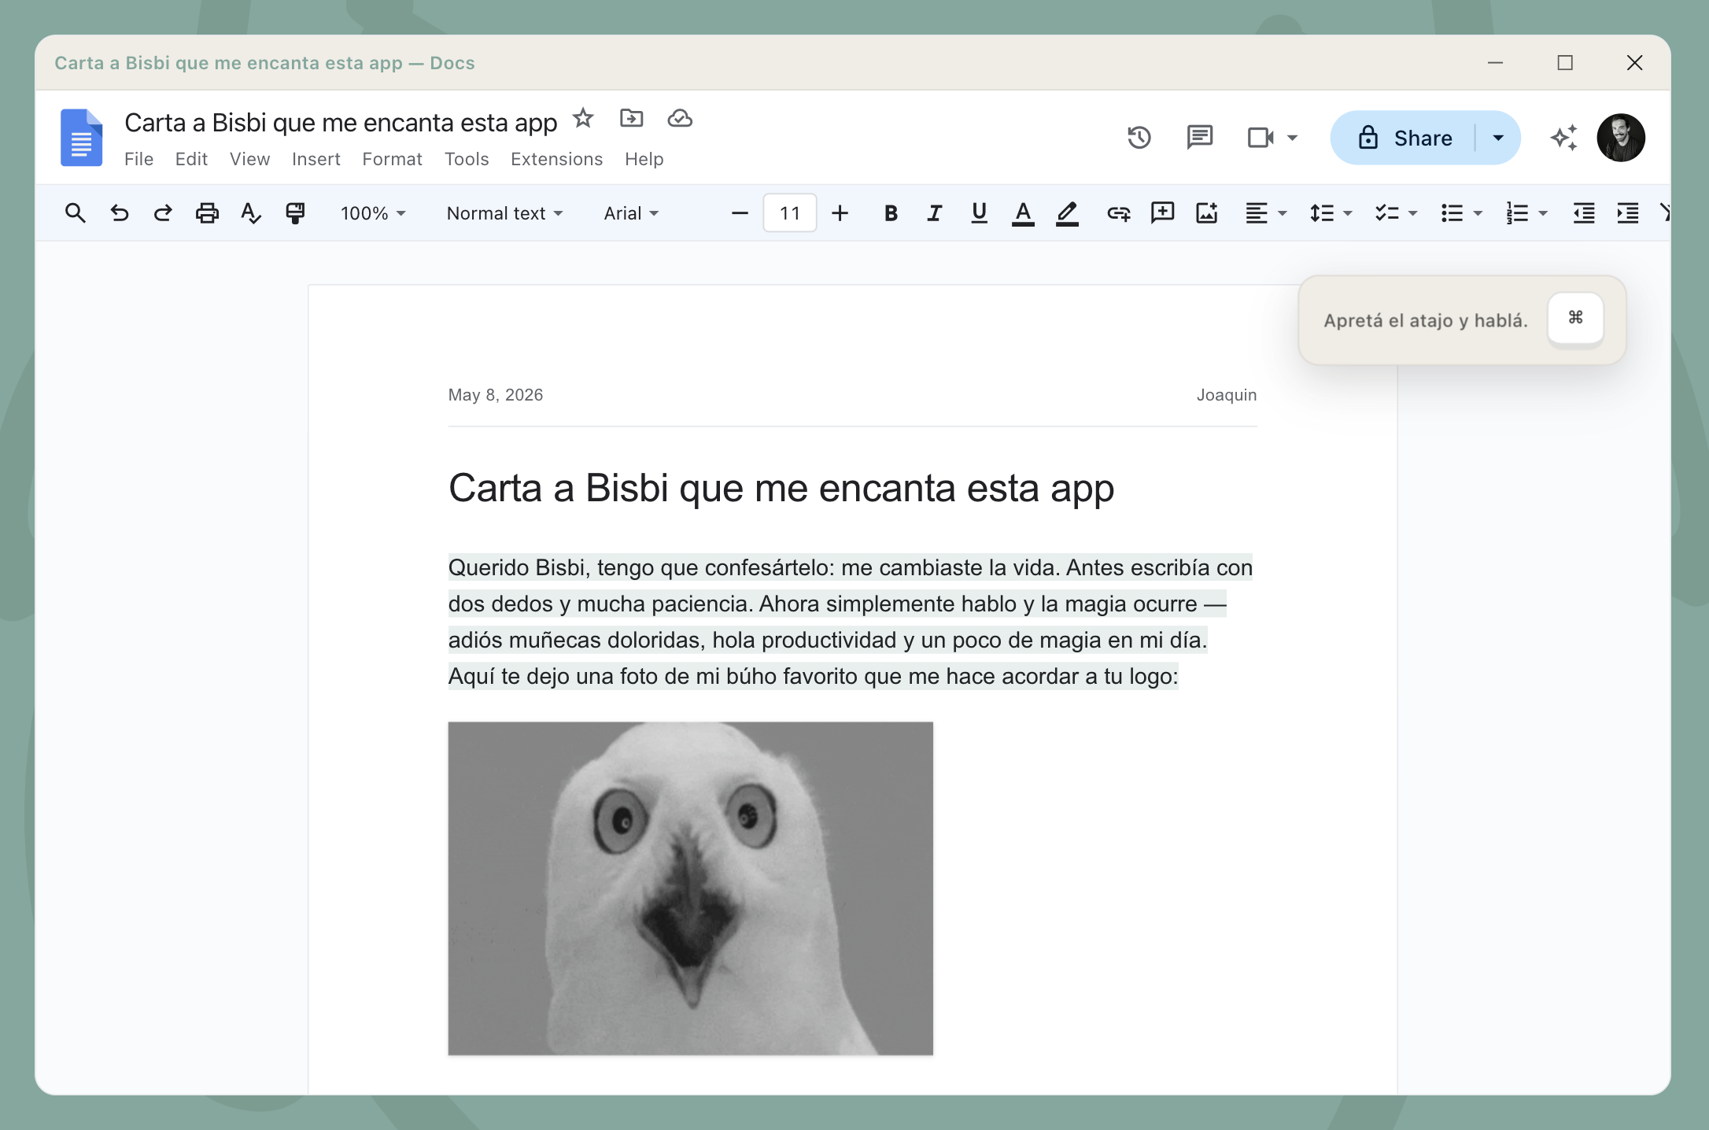Image resolution: width=1709 pixels, height=1130 pixels.
Task: Click the document title in header
Action: point(341,123)
